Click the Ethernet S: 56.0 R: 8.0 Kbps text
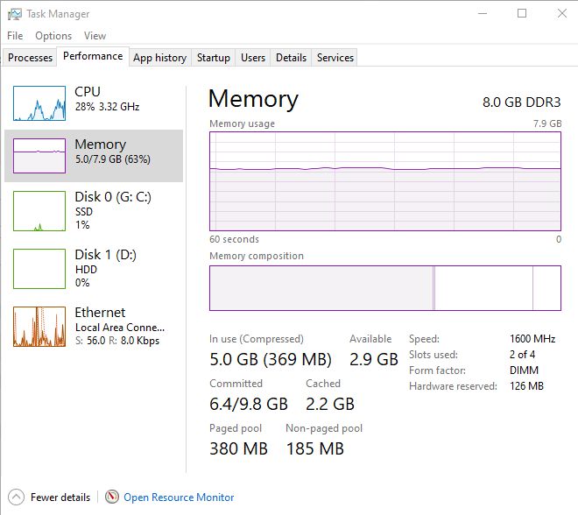 (117, 340)
